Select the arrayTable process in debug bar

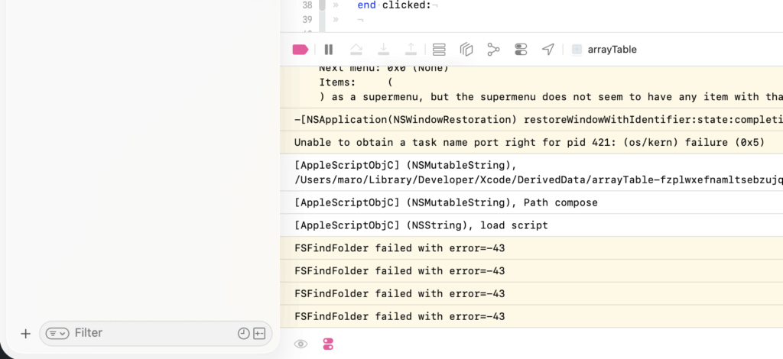pyautogui.click(x=604, y=50)
